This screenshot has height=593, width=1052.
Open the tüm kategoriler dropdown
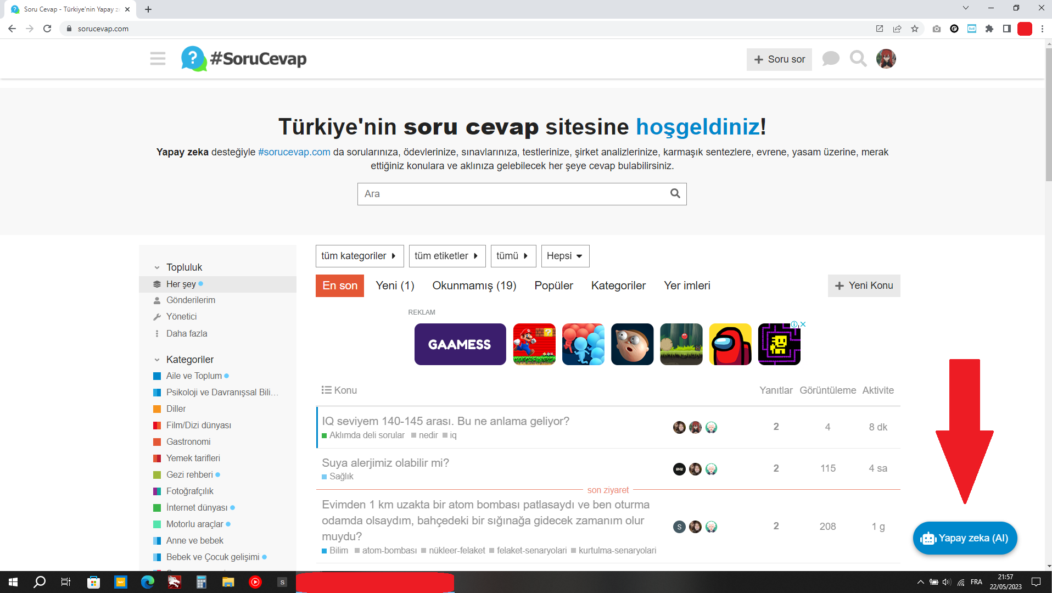359,256
